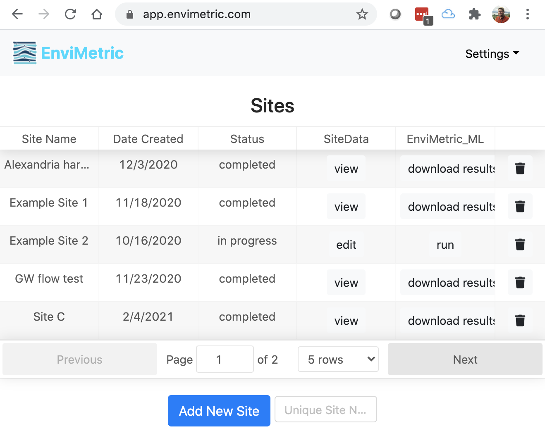Download results for Alexandria har...
Image resolution: width=545 pixels, height=443 pixels.
[448, 168]
